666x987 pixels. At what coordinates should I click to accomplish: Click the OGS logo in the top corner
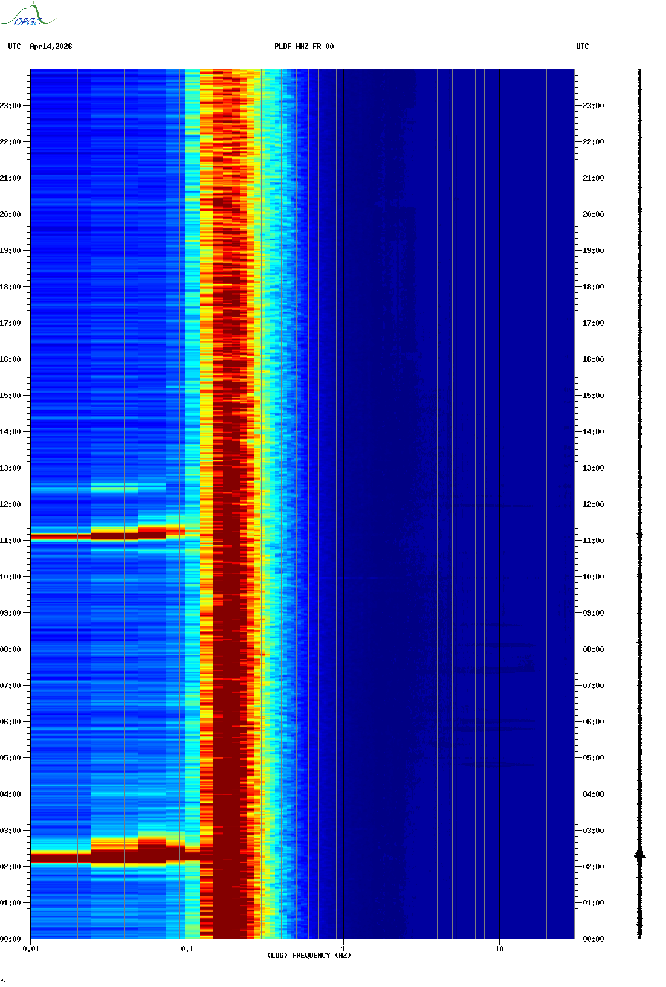click(x=27, y=15)
